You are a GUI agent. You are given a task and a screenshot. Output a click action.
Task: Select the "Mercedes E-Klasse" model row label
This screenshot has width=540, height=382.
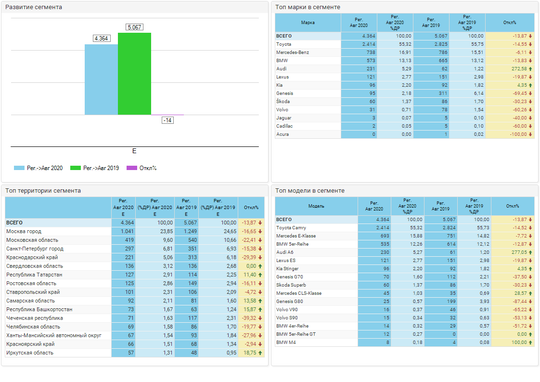(296, 236)
